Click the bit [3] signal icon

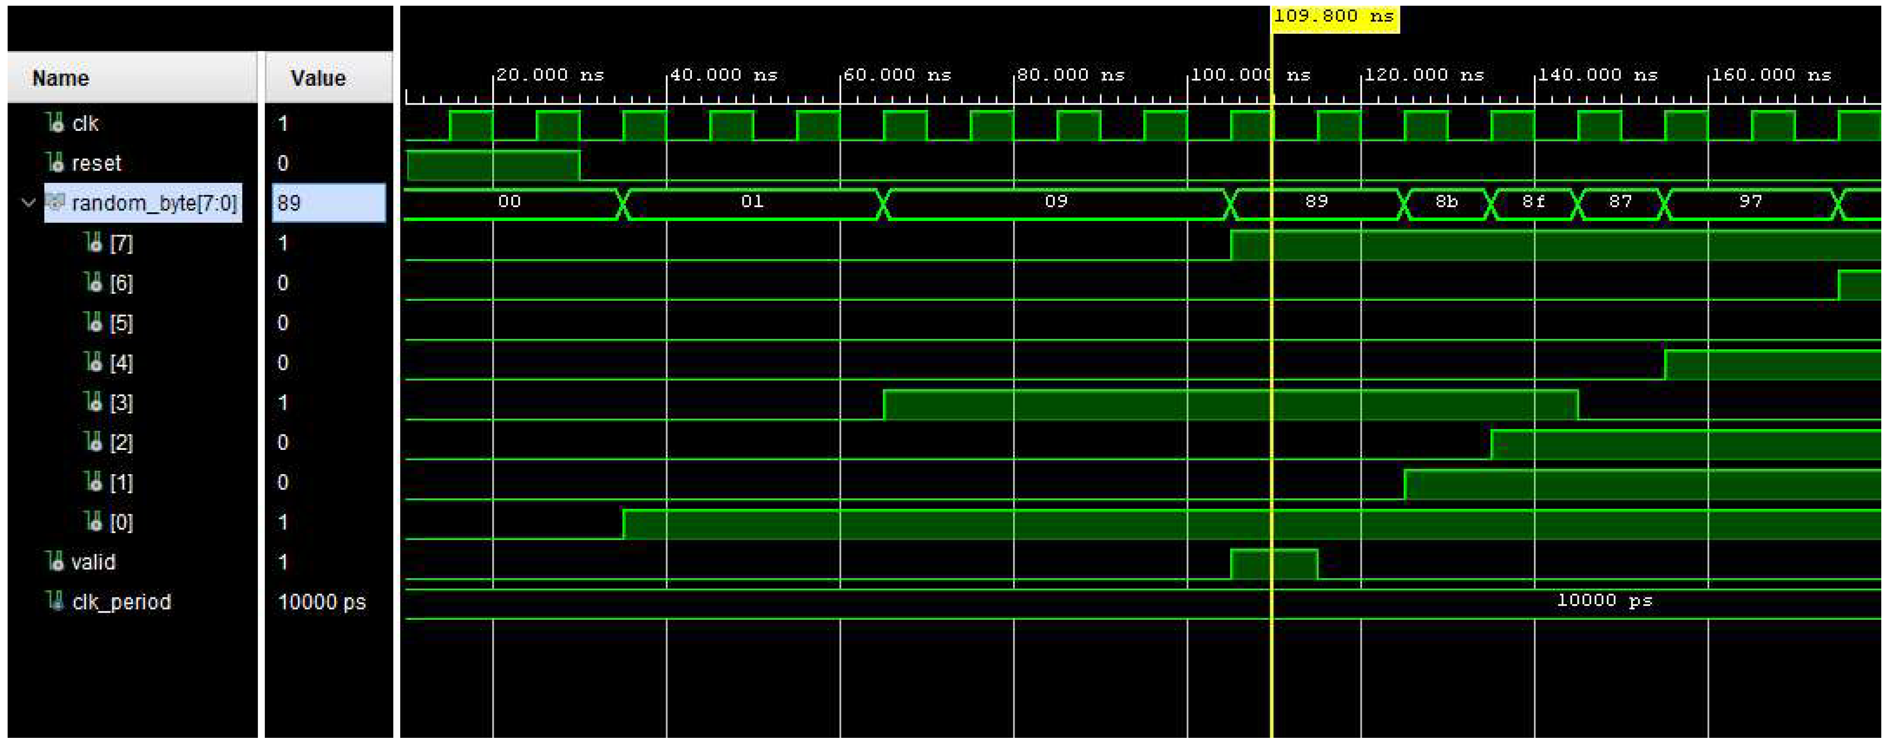(x=93, y=402)
